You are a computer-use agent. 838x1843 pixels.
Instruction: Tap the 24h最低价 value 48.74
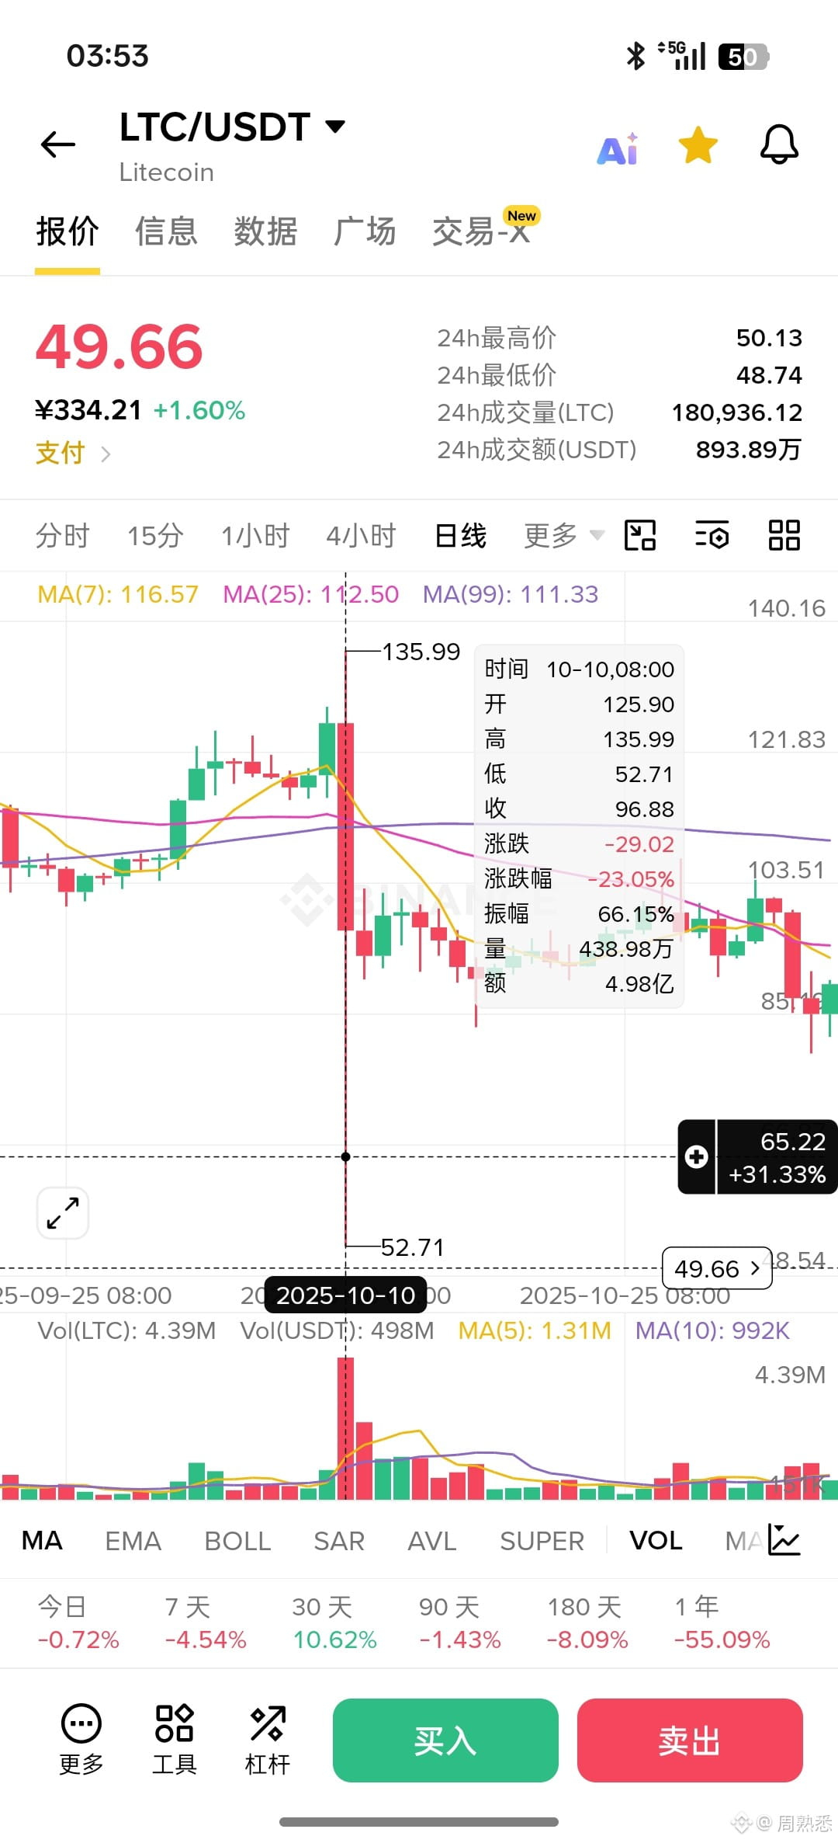[769, 375]
